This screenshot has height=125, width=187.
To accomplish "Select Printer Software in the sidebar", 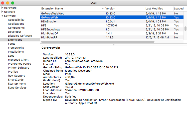I will [19, 68].
